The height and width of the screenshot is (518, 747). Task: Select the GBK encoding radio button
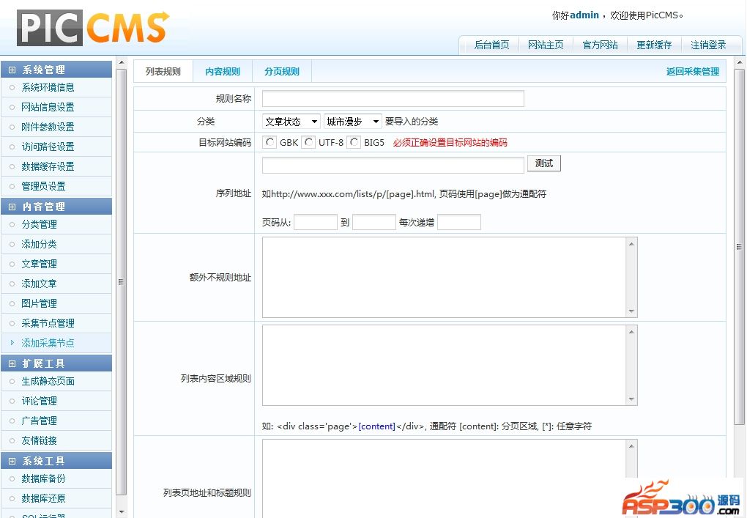click(270, 142)
